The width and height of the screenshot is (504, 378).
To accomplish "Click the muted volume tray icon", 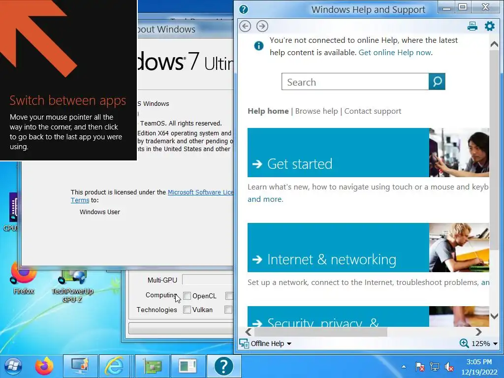I will [449, 366].
